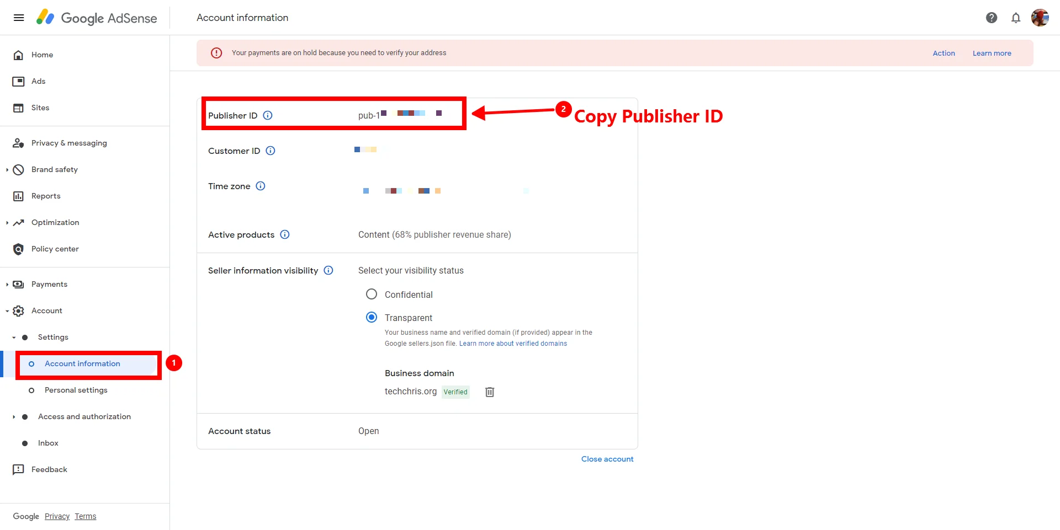The height and width of the screenshot is (530, 1060).
Task: Open the notifications bell
Action: pyautogui.click(x=1015, y=18)
